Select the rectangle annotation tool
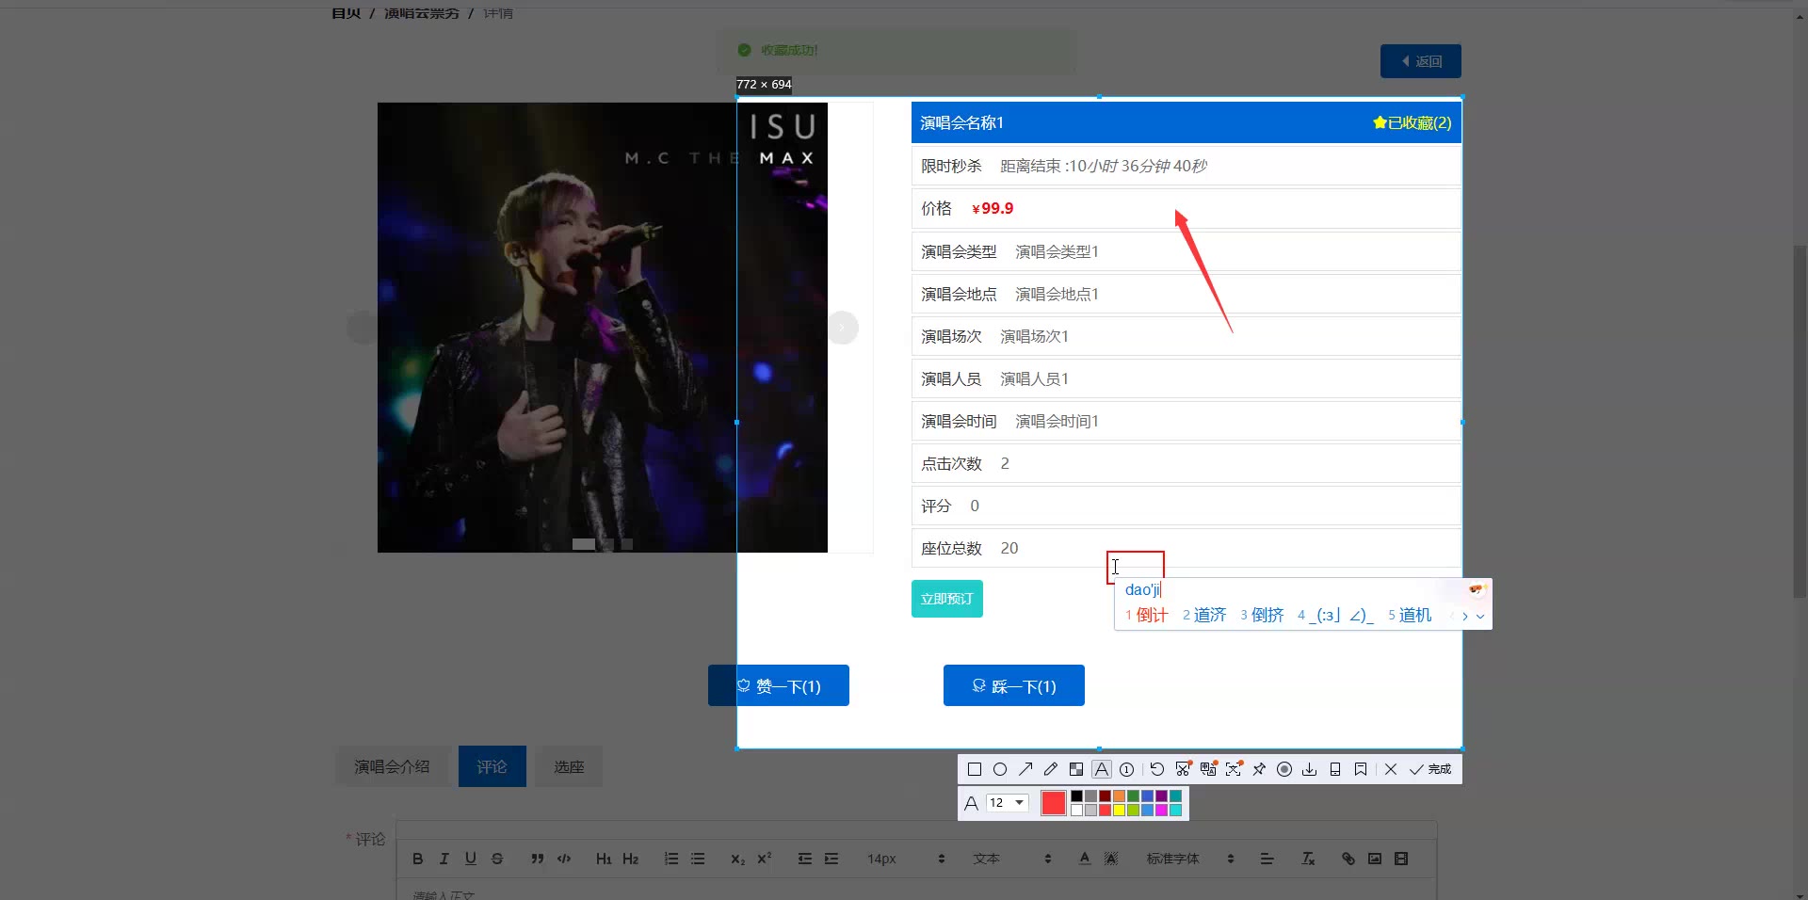Screen dimensions: 1808x900 point(975,769)
